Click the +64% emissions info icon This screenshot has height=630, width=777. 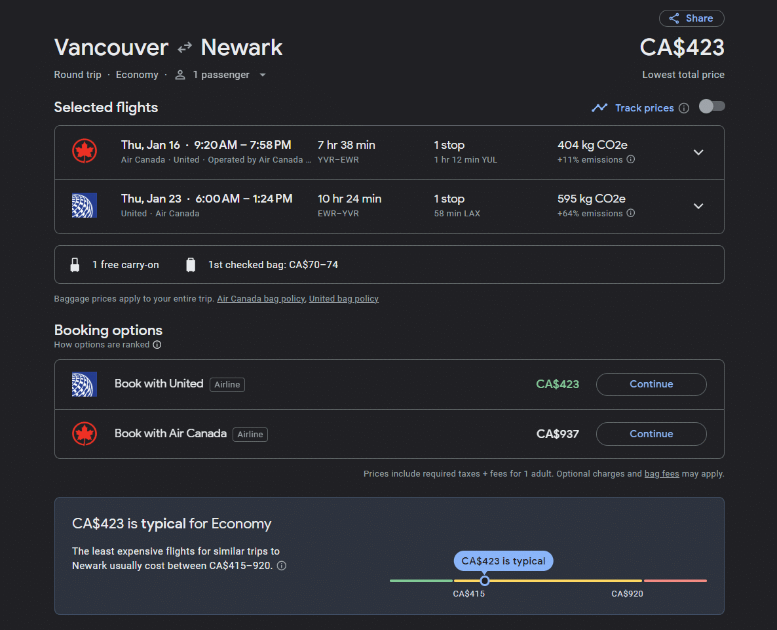630,213
